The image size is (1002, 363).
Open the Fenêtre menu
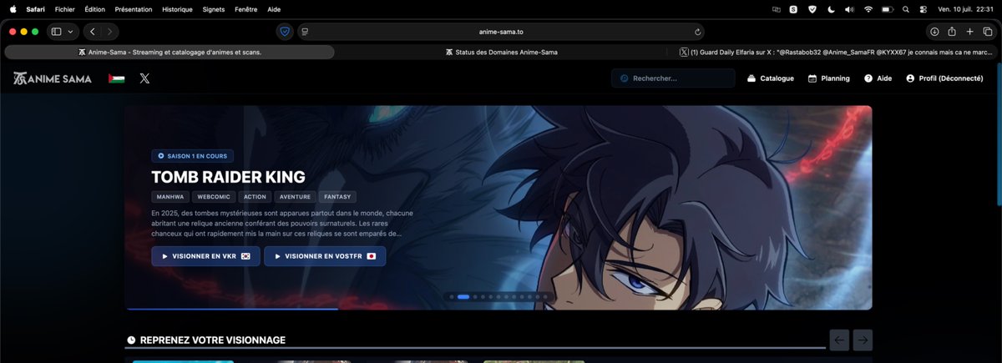pos(246,9)
